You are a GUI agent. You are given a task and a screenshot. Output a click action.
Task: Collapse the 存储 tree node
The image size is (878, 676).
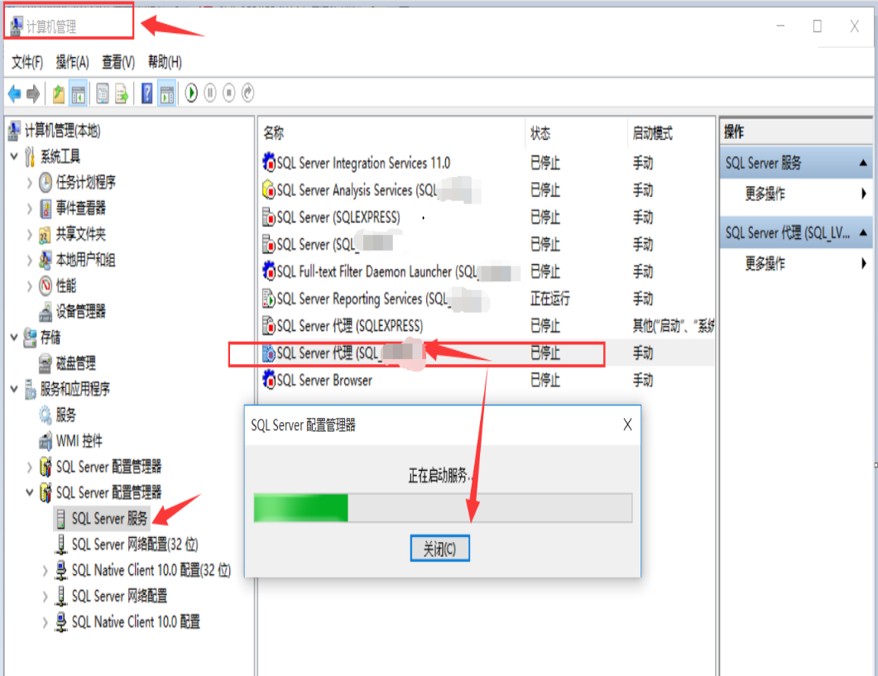coord(15,337)
